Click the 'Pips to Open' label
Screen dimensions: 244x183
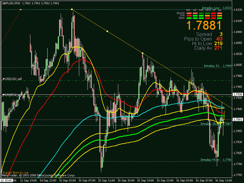click(198, 39)
